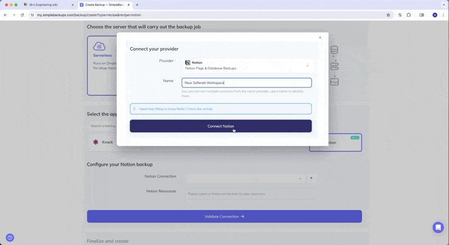Open the browser extensions puzzle icon

(409, 15)
